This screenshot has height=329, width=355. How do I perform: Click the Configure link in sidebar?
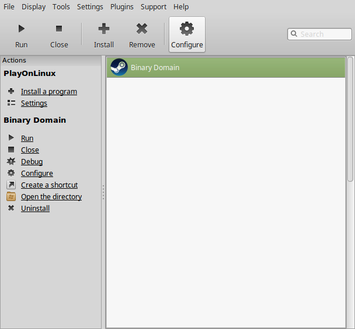coord(37,174)
